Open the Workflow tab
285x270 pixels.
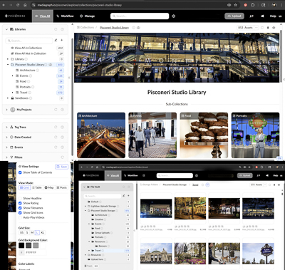click(65, 16)
